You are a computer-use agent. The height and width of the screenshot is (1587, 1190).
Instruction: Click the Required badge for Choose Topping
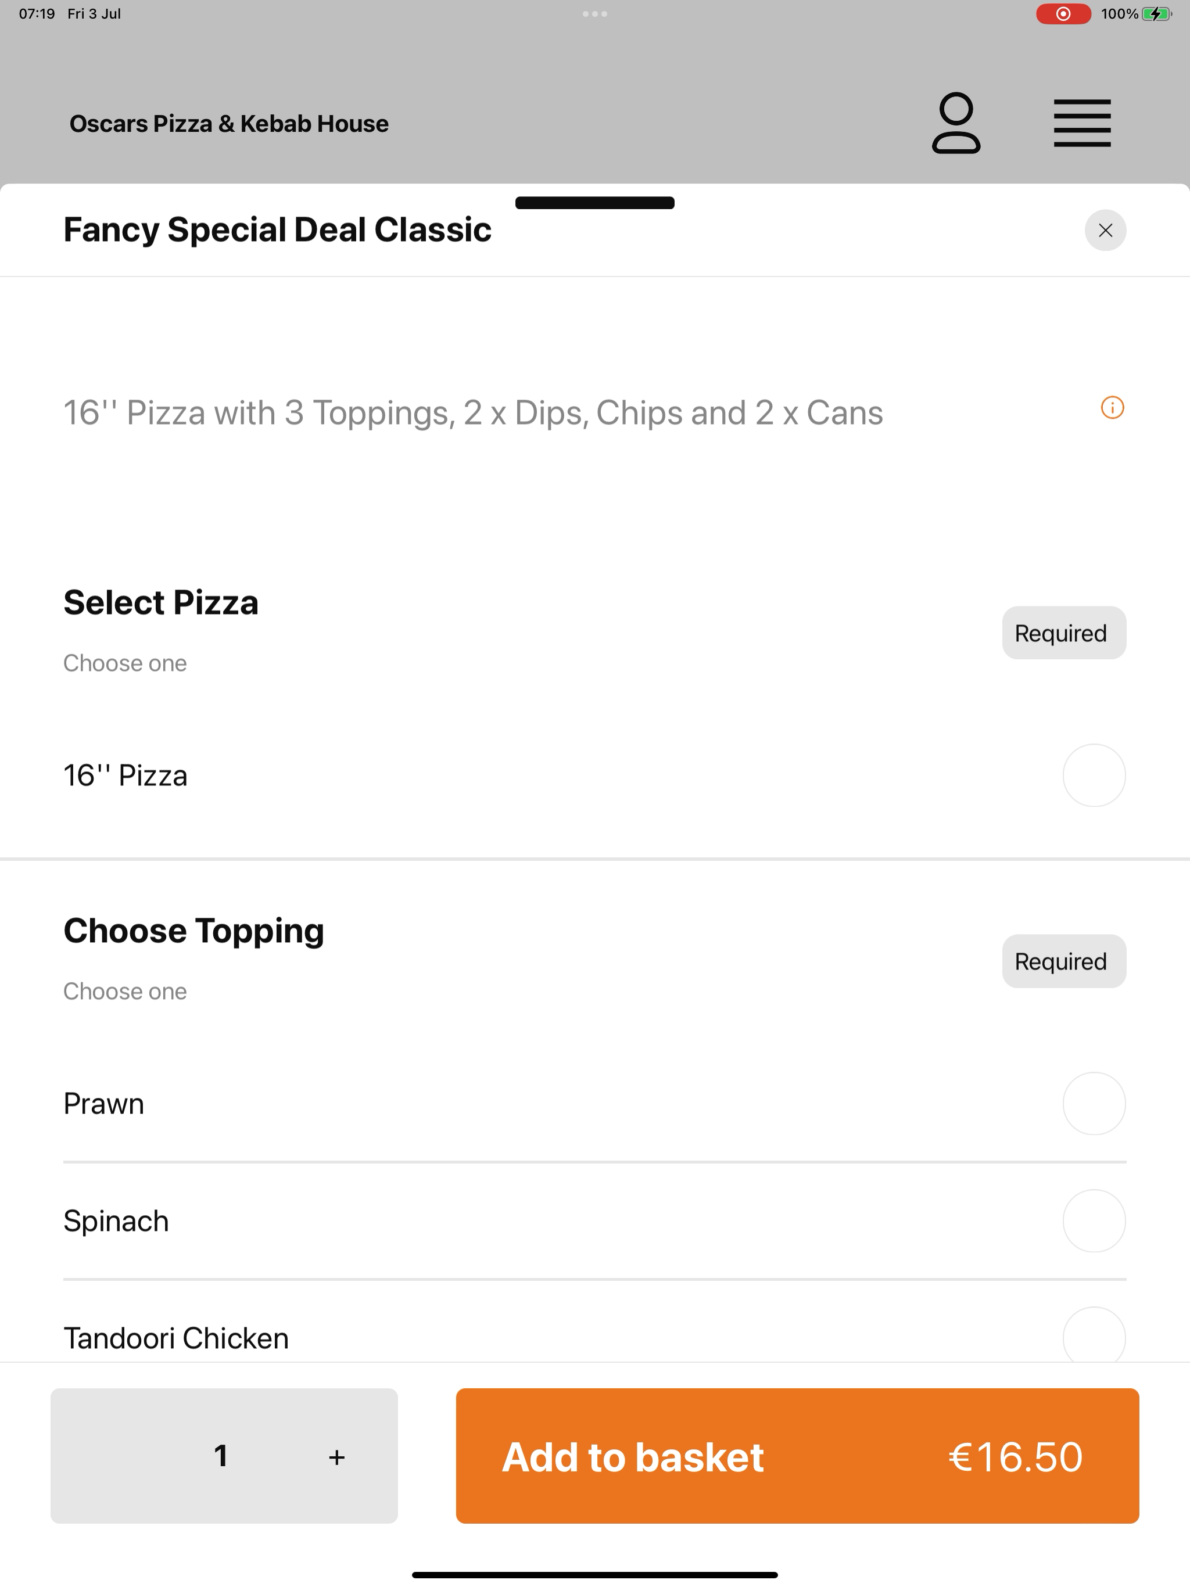pos(1064,961)
